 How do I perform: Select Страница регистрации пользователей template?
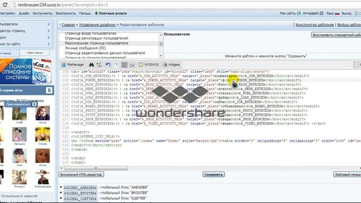pos(96,38)
